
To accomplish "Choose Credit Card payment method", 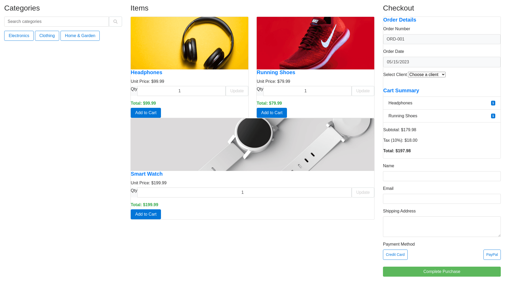I will point(395,255).
